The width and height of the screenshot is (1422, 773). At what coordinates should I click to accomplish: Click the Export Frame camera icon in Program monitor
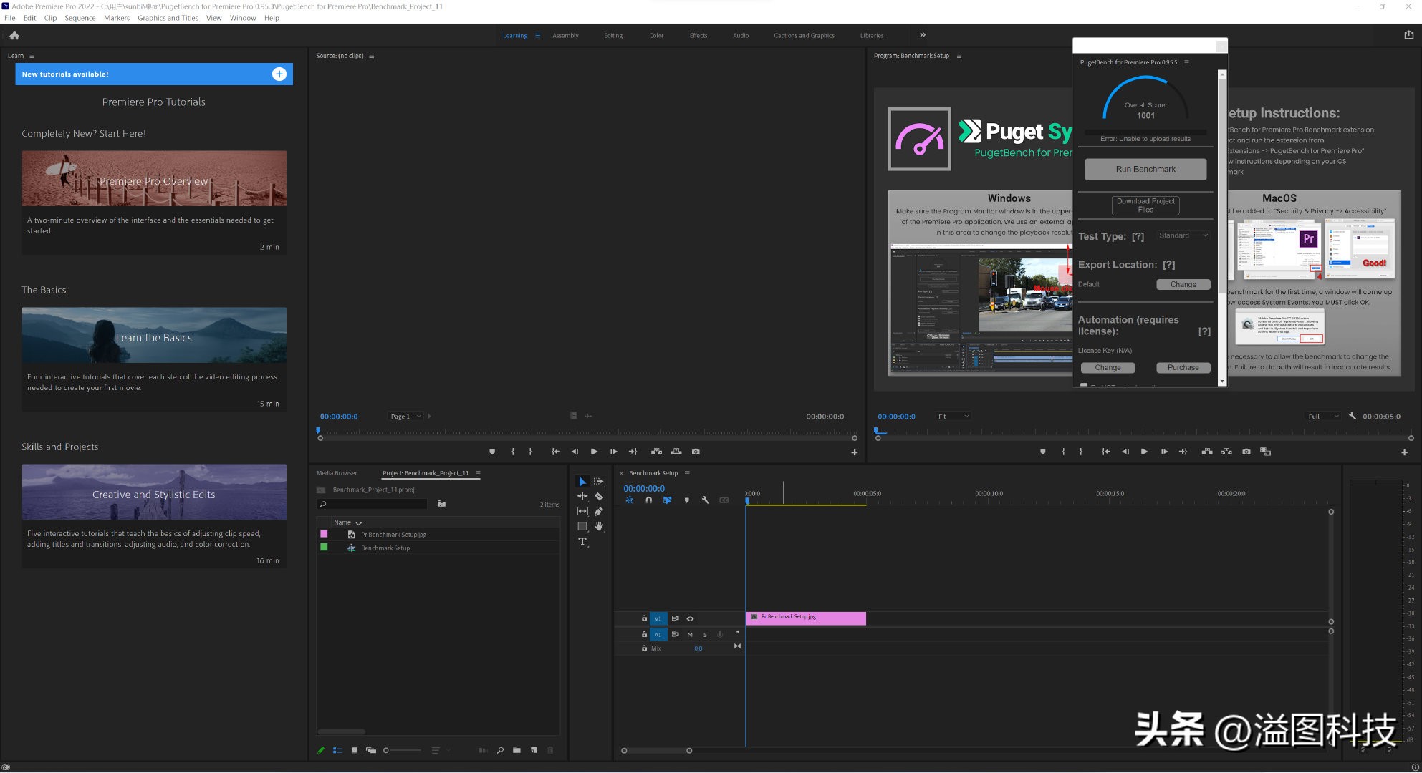pos(1246,452)
